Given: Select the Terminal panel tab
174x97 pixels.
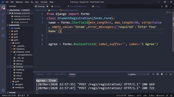Looking at the screenshot, I should coord(72,74).
